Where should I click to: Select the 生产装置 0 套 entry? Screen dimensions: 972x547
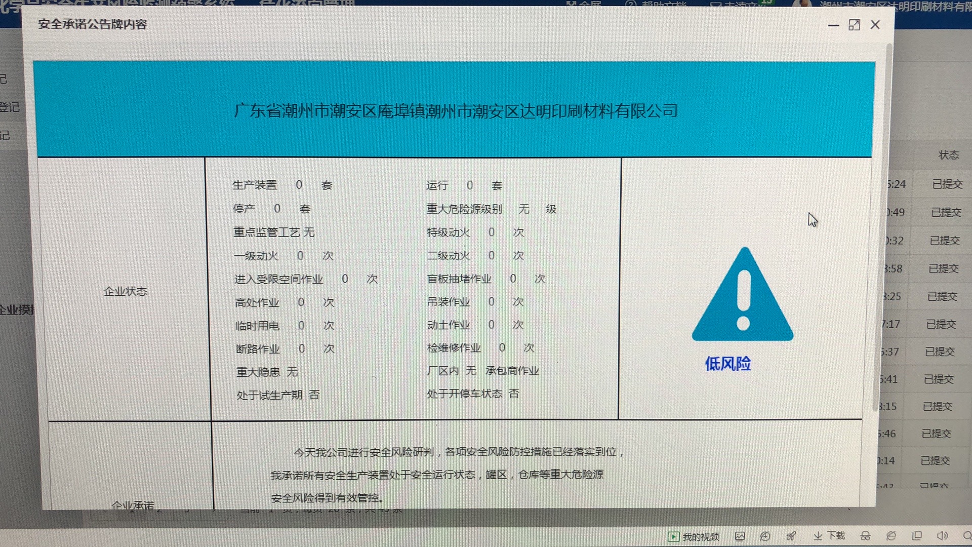(282, 185)
